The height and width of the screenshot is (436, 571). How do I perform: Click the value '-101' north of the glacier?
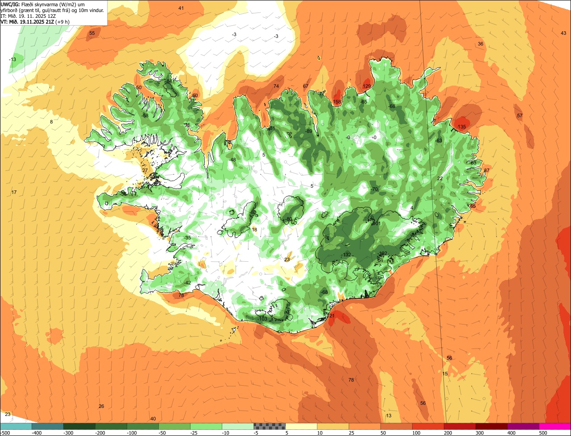[375, 223]
